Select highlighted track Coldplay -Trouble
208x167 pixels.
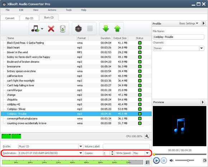point(76,114)
